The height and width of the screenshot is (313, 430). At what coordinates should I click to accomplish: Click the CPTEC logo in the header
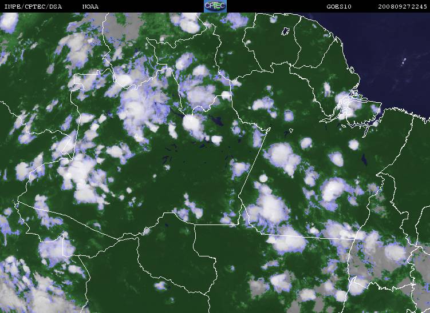coord(215,6)
